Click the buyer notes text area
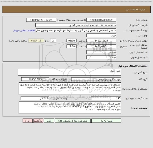Viewport: 153px width, 148px height. click(x=70, y=108)
